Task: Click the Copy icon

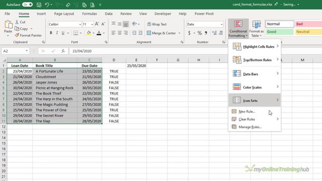Action: [x=17, y=29]
